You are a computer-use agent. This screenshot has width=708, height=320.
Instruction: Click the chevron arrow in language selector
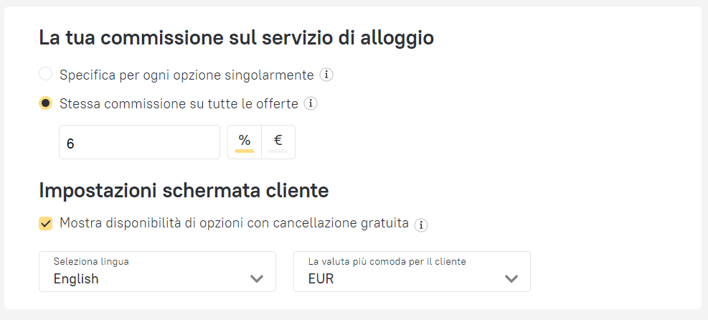coord(257,279)
